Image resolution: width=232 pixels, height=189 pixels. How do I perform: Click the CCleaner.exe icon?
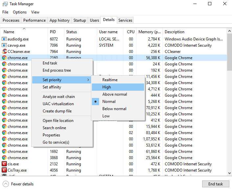(x=4, y=51)
